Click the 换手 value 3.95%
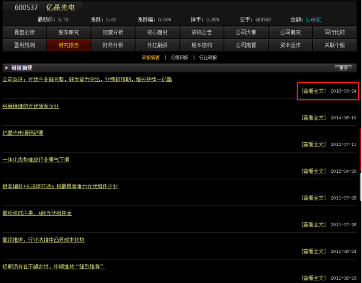362x283 pixels. coord(212,20)
